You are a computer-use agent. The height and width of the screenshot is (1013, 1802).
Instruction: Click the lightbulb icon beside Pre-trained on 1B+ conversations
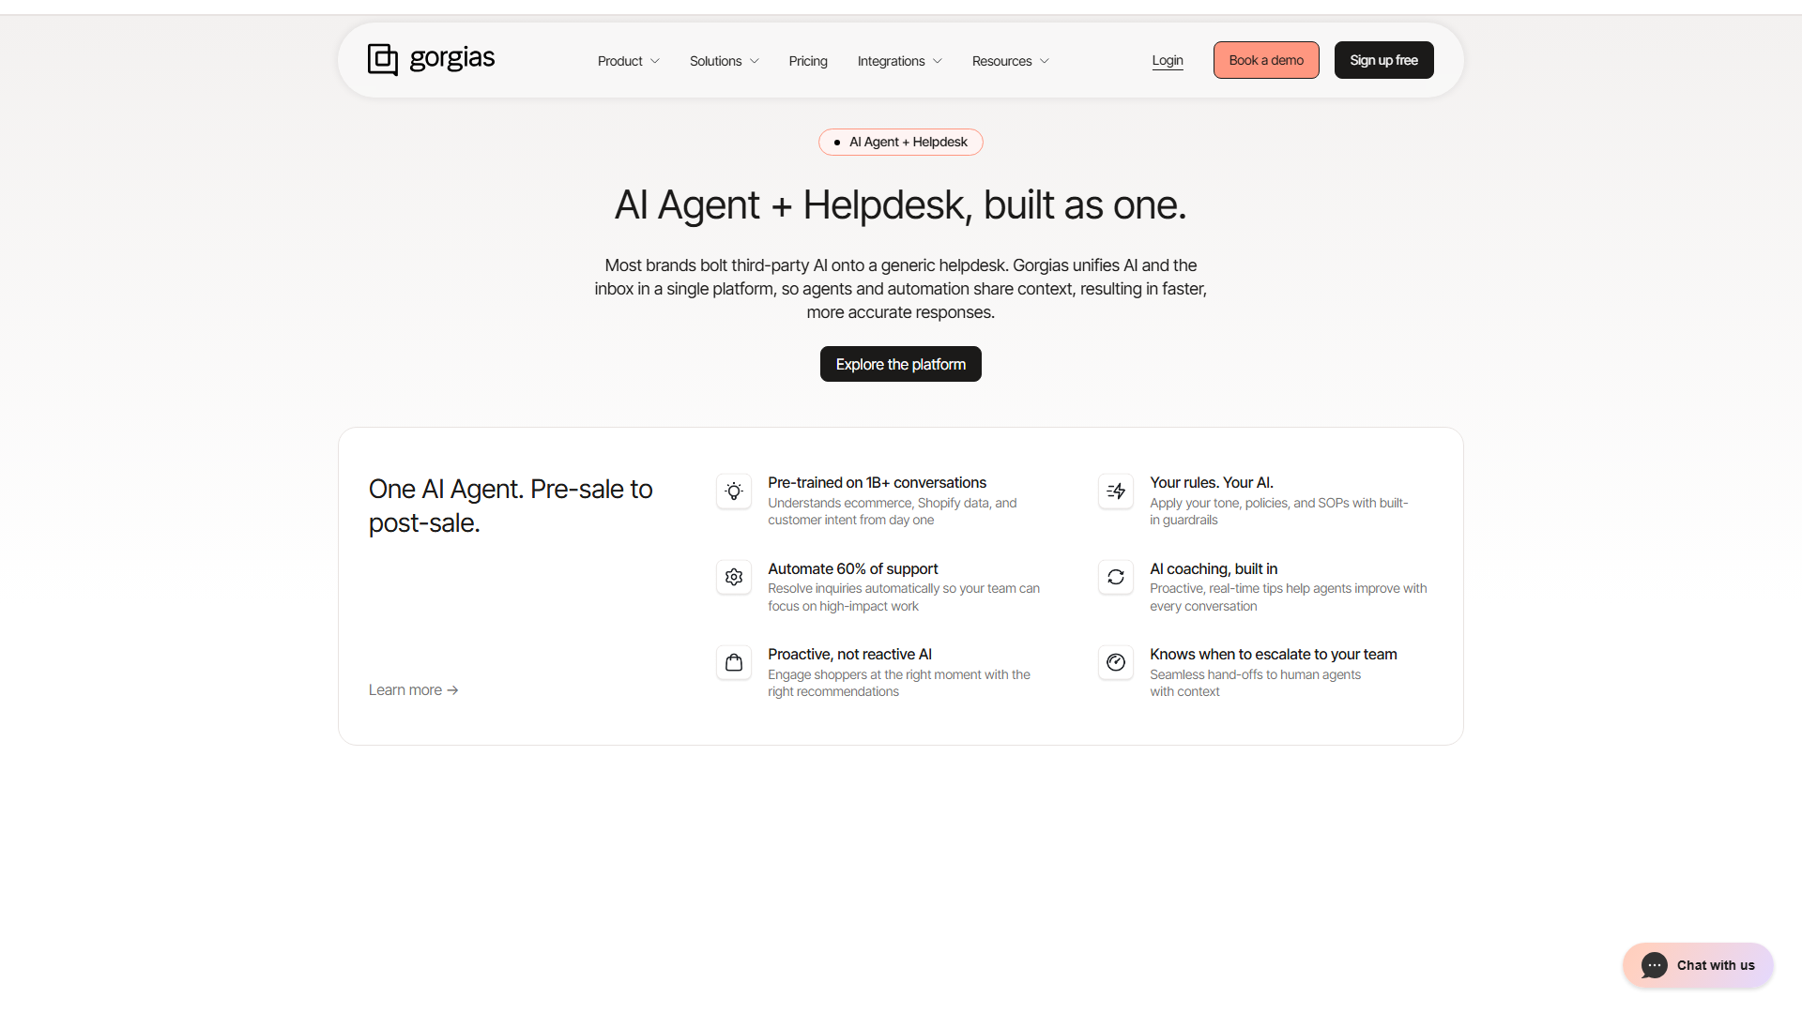pyautogui.click(x=734, y=491)
